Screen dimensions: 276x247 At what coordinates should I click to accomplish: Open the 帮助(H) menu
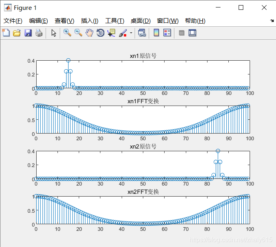(x=195, y=21)
